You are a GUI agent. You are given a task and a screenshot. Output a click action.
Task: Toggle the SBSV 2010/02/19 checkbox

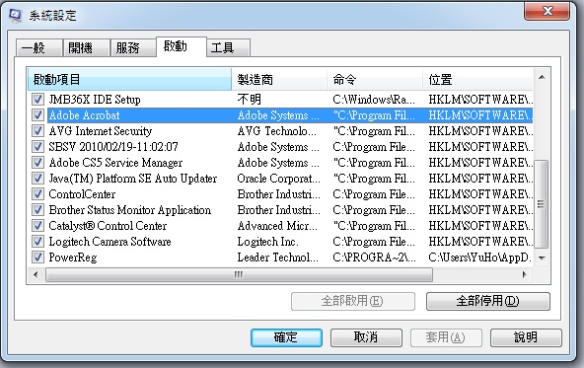37,147
